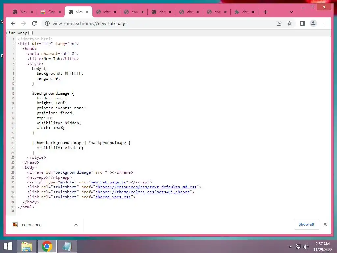The width and height of the screenshot is (337, 253).
Task: Share this page icon
Action: click(x=279, y=23)
